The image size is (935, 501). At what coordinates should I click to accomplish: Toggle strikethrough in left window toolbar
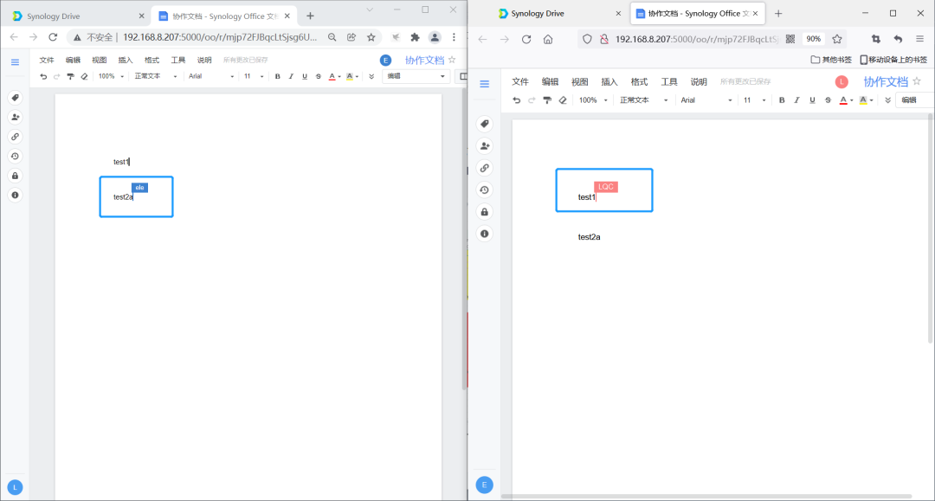[319, 76]
